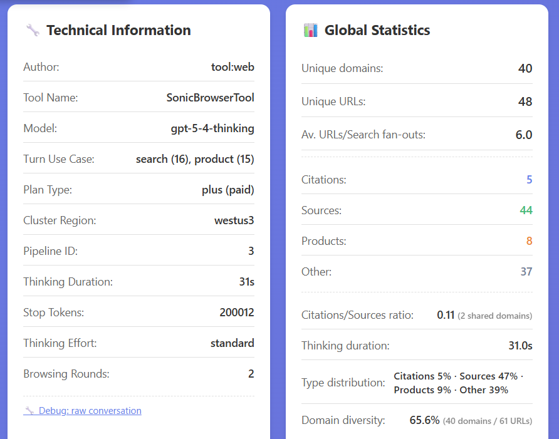The height and width of the screenshot is (439, 559).
Task: Click the bar chart icon beside Global Statistics
Action: tap(310, 30)
